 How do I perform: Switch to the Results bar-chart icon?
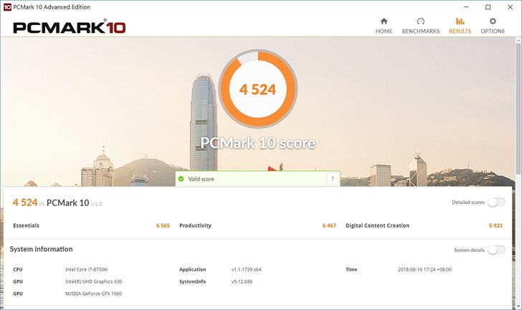(x=460, y=21)
